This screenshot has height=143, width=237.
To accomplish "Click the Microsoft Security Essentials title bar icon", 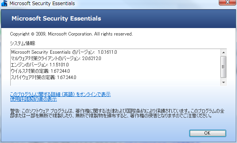I will click(x=4, y=3).
